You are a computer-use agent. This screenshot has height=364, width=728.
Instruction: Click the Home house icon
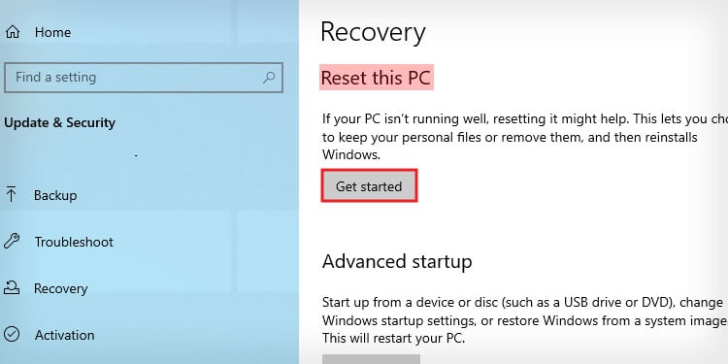coord(13,32)
